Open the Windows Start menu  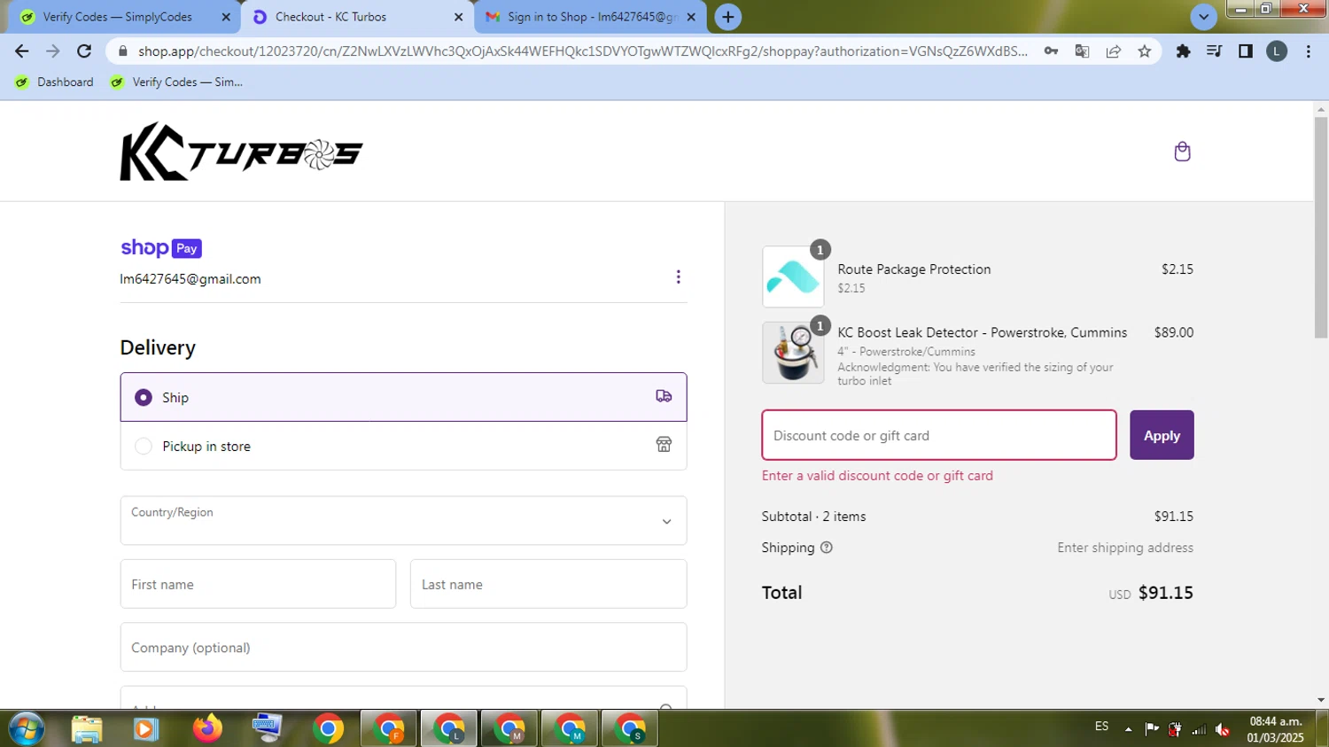27,729
